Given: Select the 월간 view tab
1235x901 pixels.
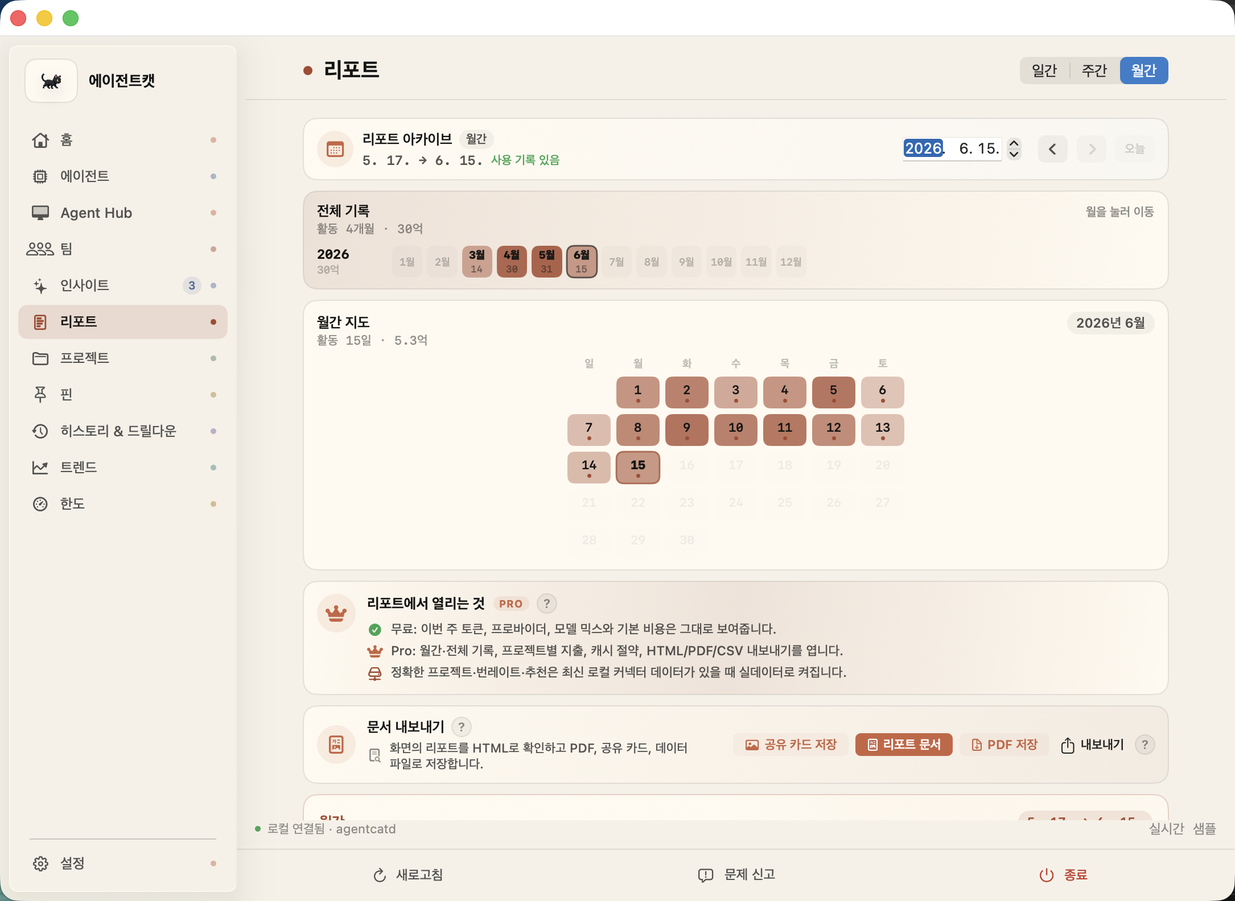Looking at the screenshot, I should [x=1144, y=71].
